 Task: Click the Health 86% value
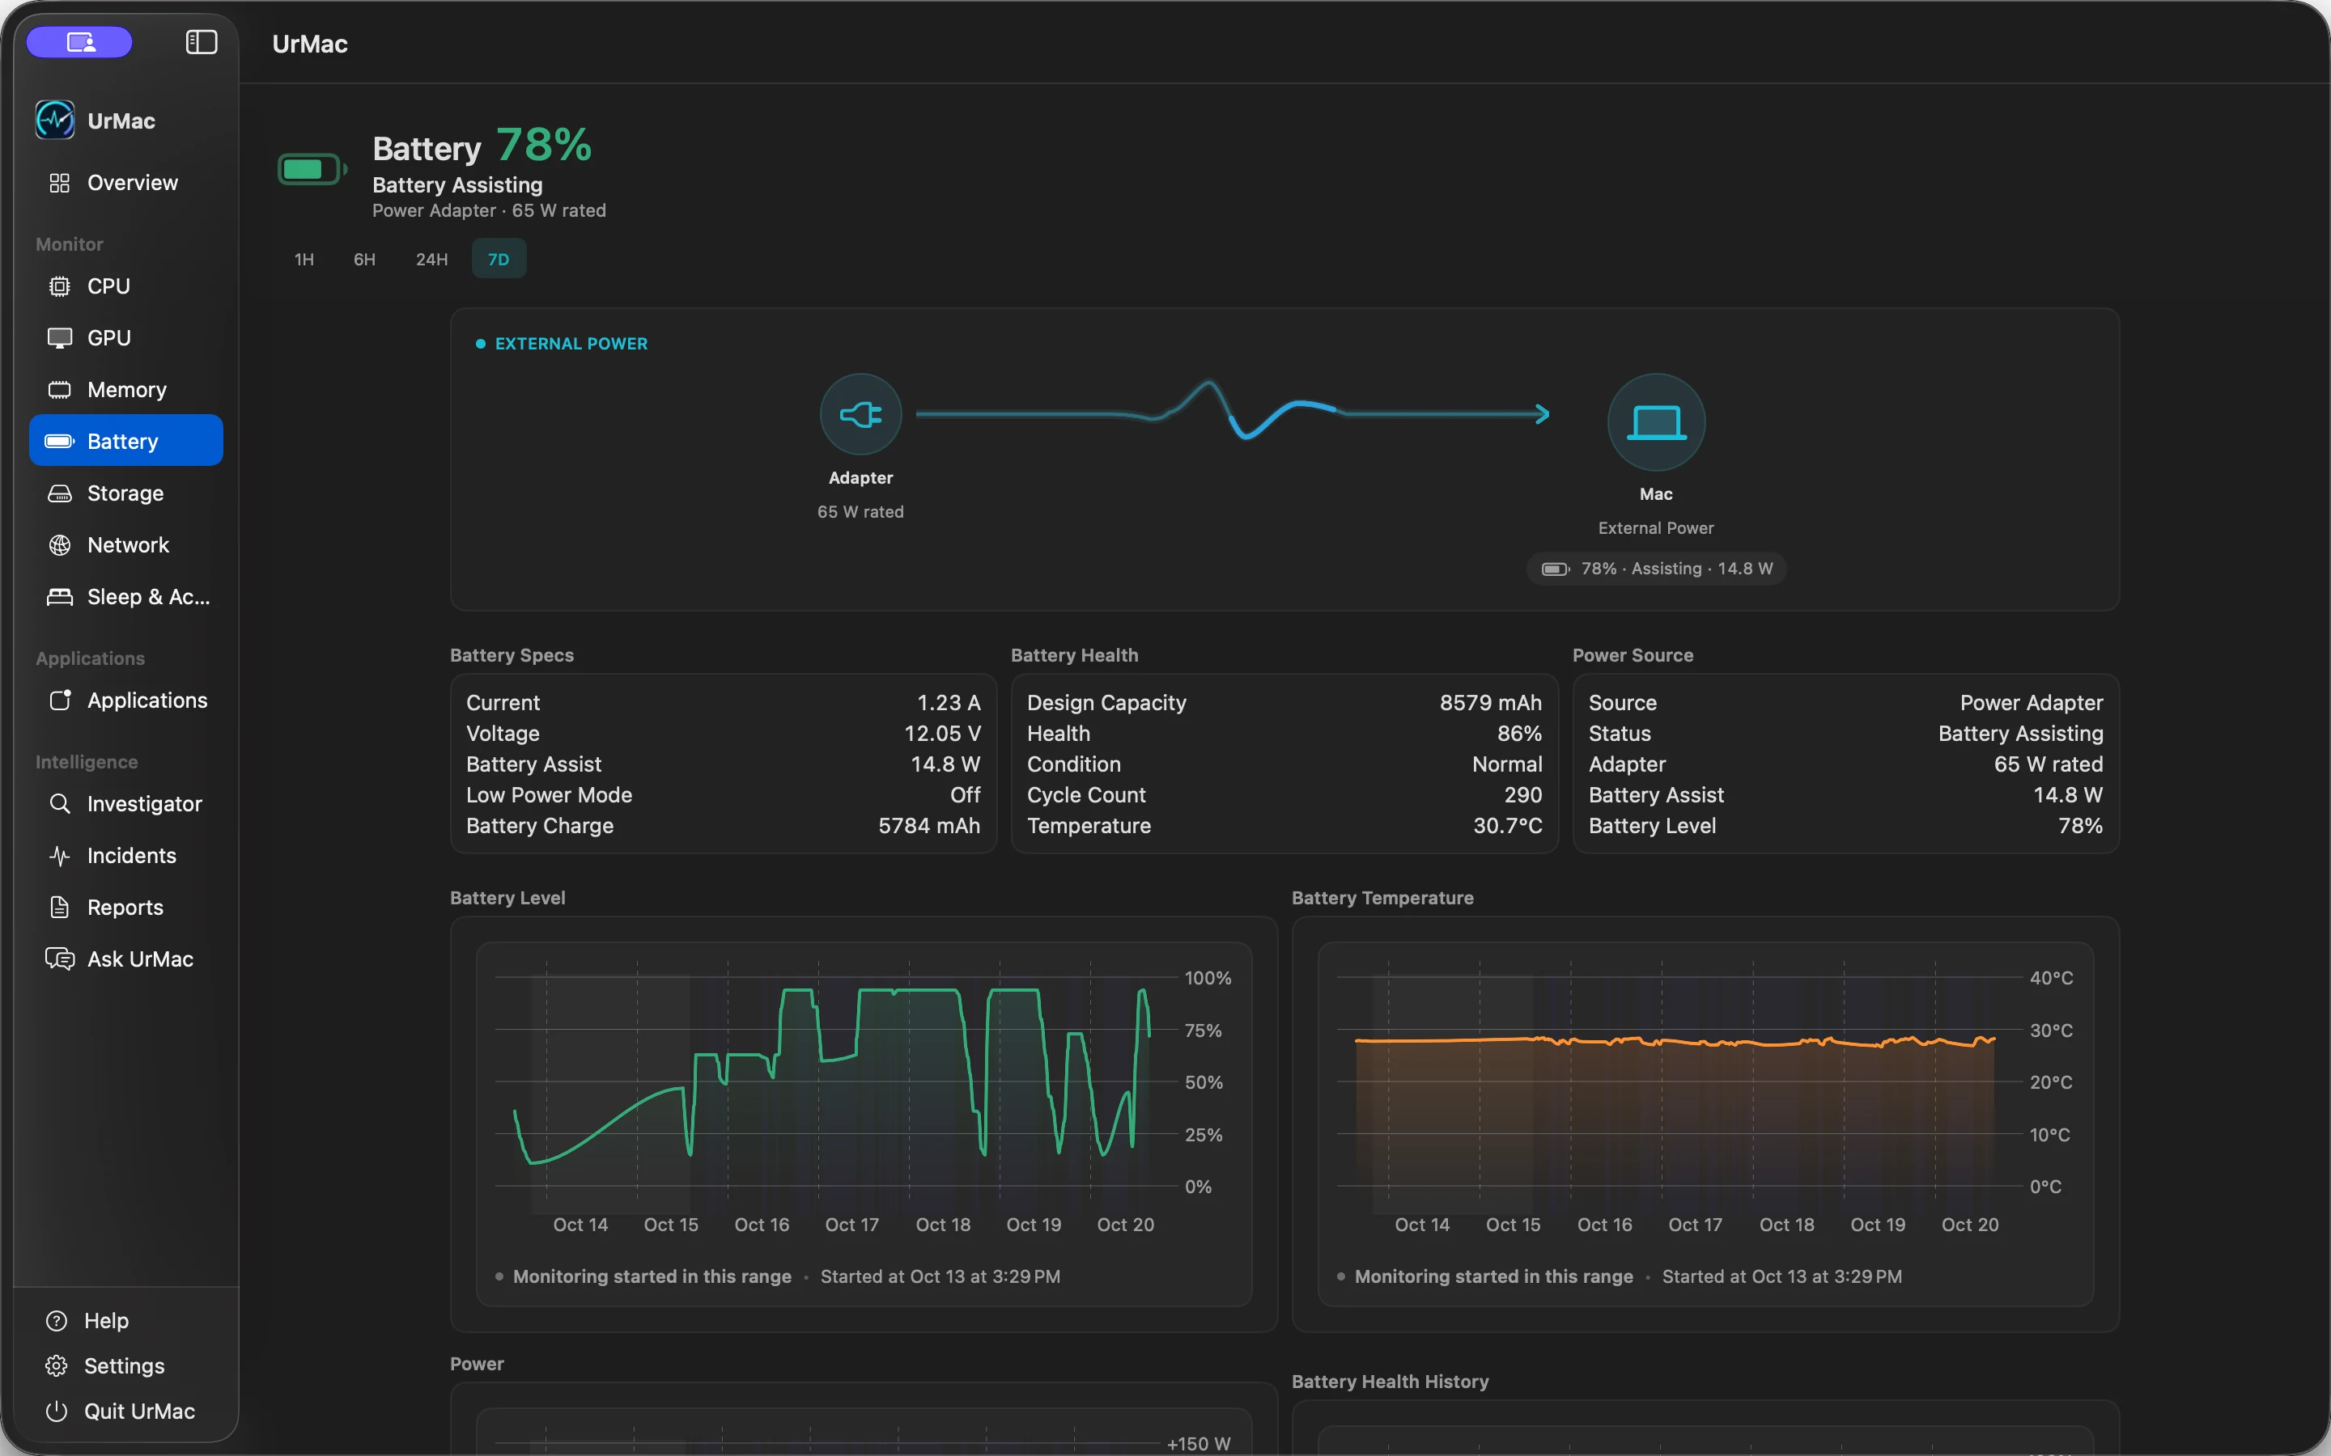tap(1520, 734)
